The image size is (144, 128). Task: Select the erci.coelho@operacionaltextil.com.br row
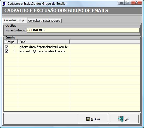pos(42,51)
